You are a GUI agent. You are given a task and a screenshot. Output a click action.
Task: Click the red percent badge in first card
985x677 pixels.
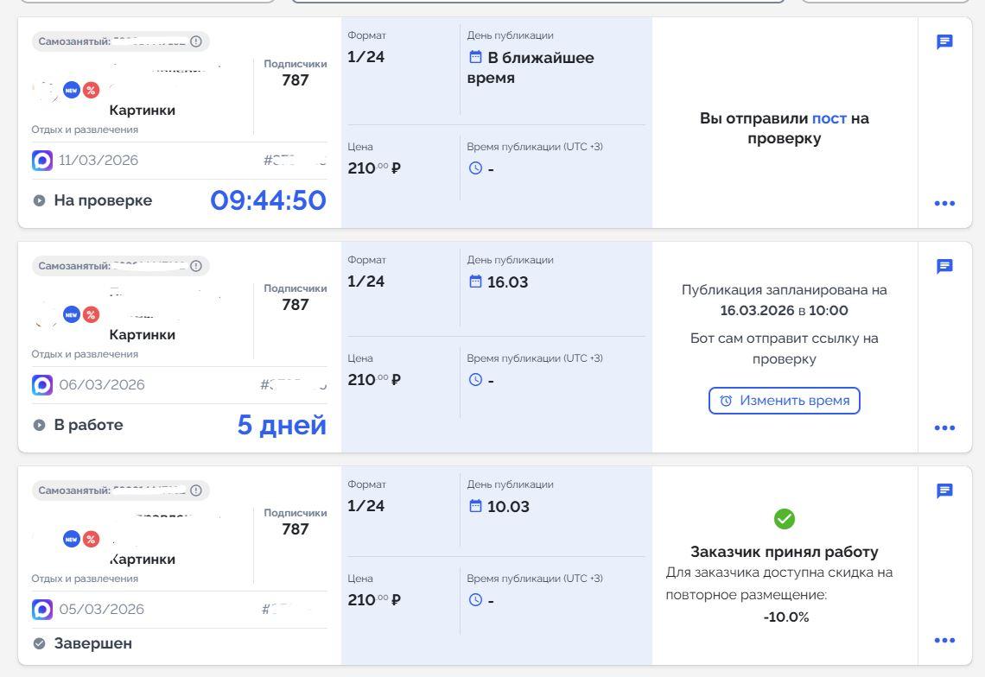[91, 90]
